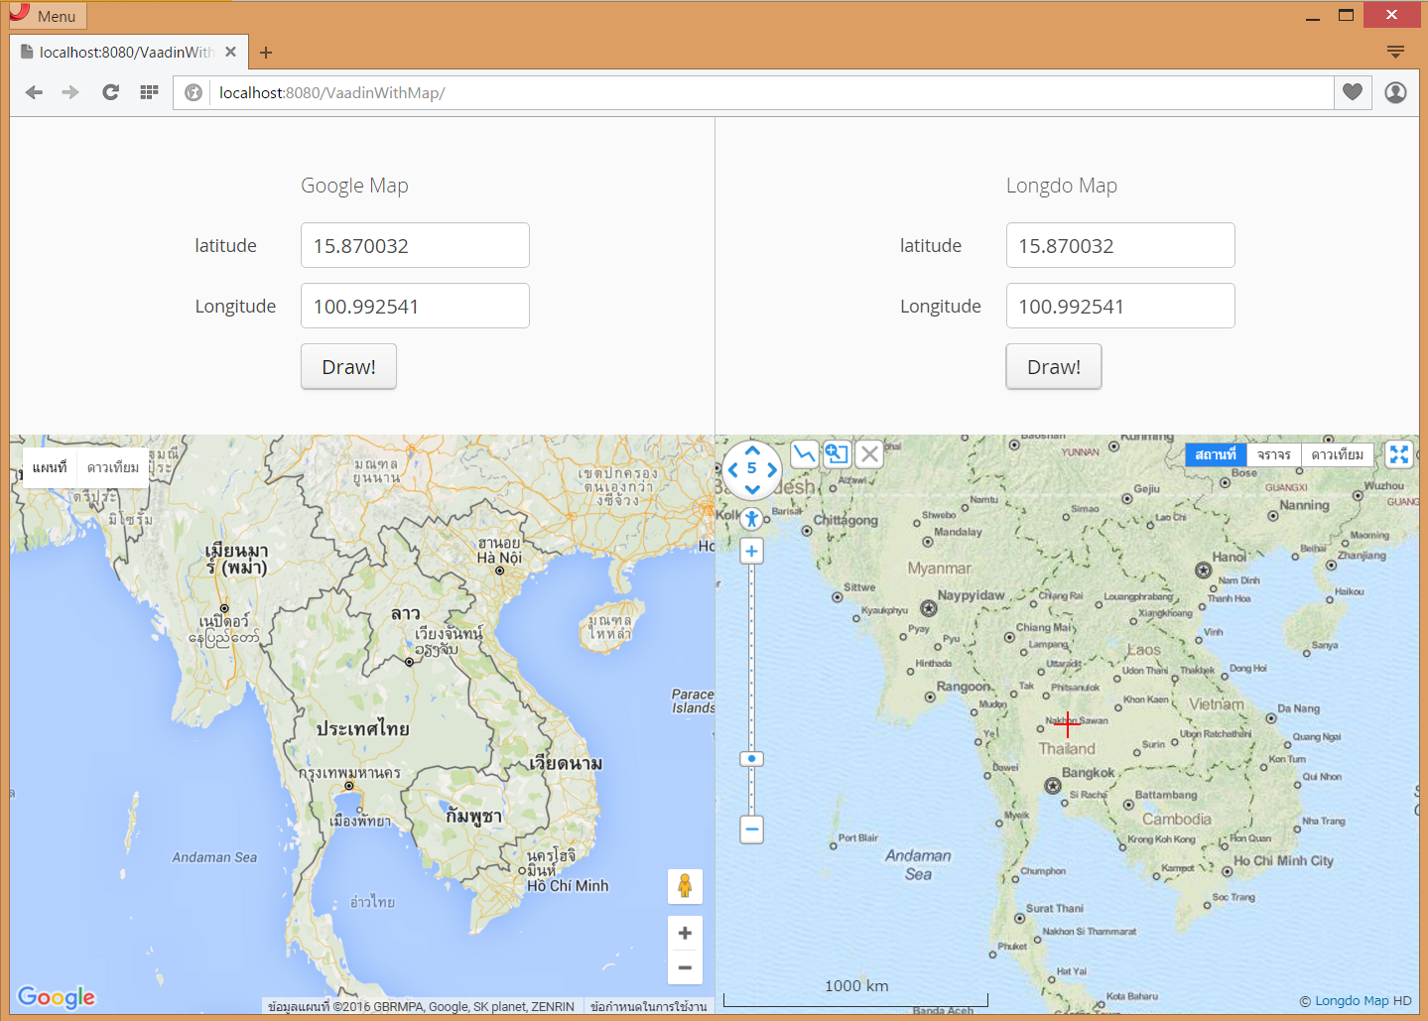The image size is (1428, 1021).
Task: Zoom out Google map with minus
Action: [685, 967]
